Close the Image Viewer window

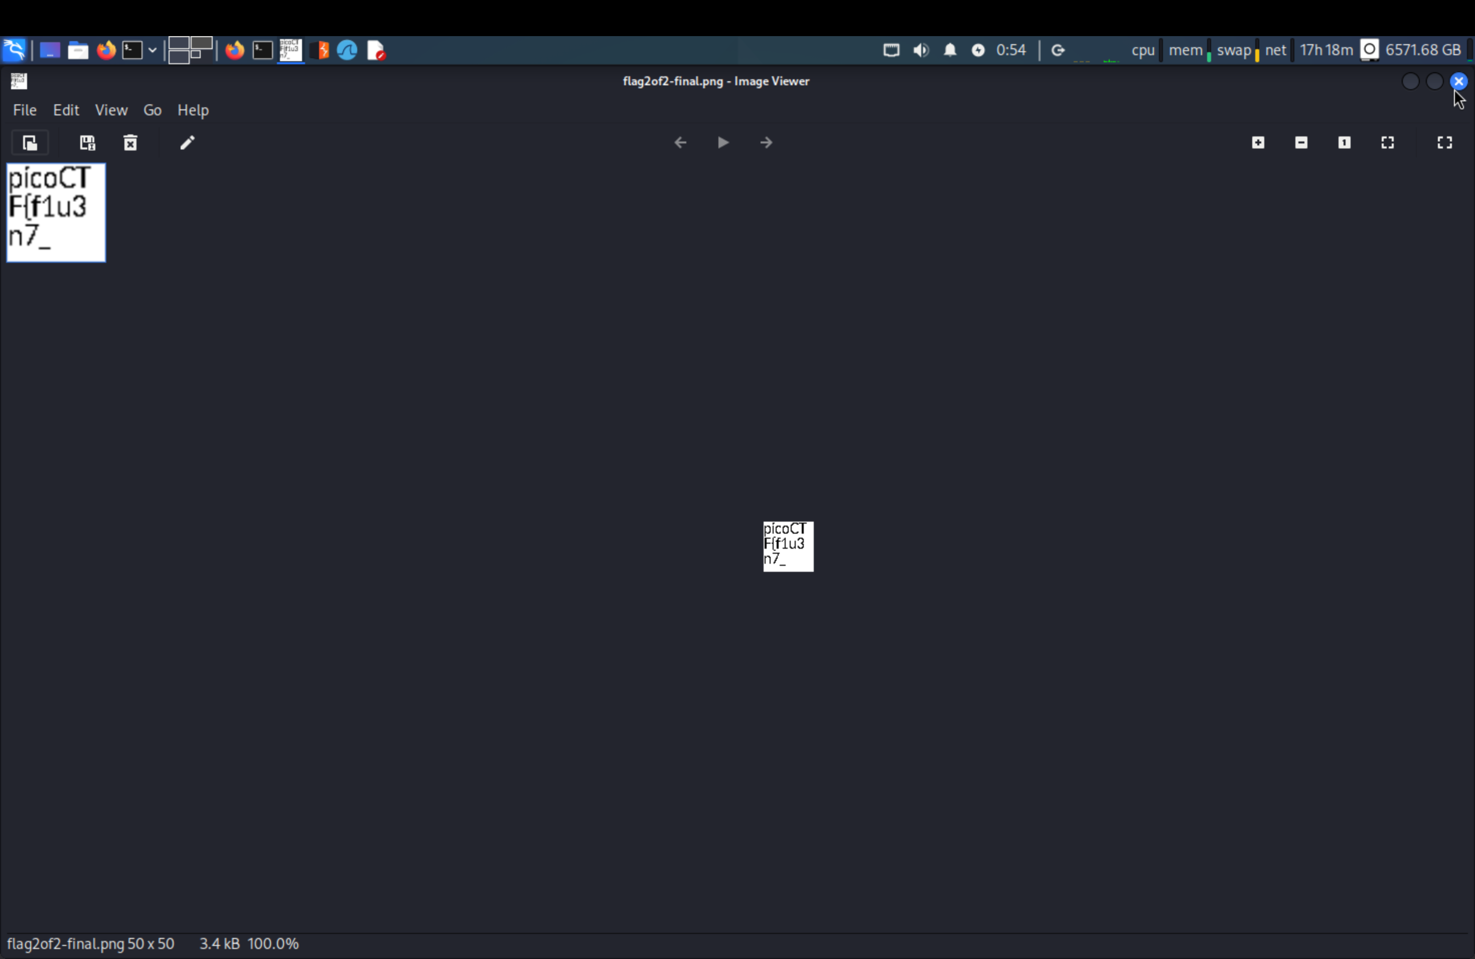(x=1458, y=81)
